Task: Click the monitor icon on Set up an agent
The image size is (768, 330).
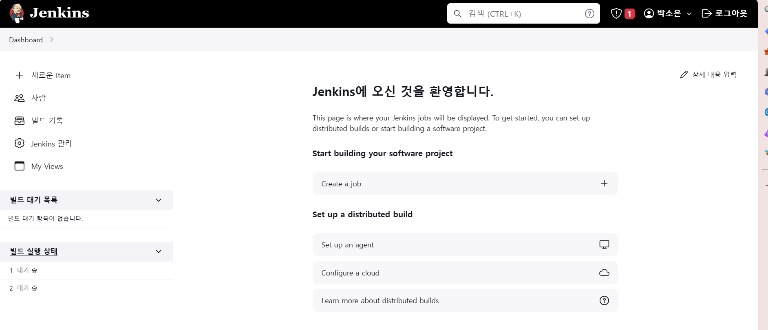Action: (604, 245)
